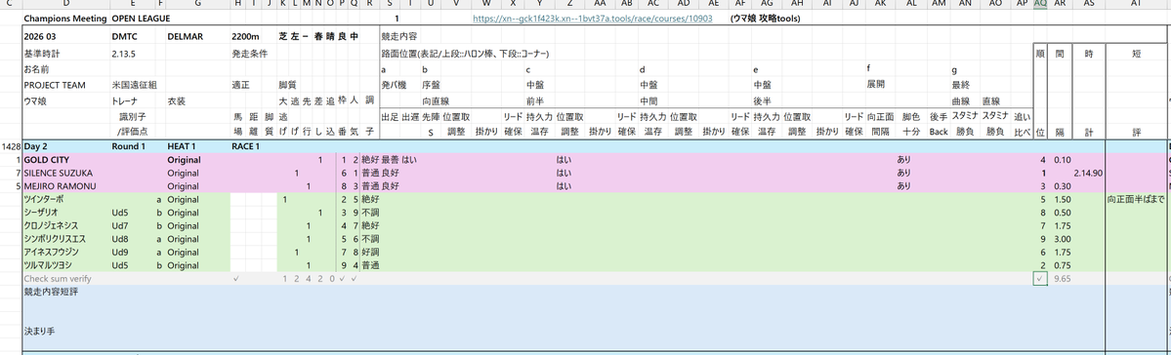Select 'Ud7' in the クロノジェネシス row
This screenshot has width=1171, height=355.
tap(120, 225)
